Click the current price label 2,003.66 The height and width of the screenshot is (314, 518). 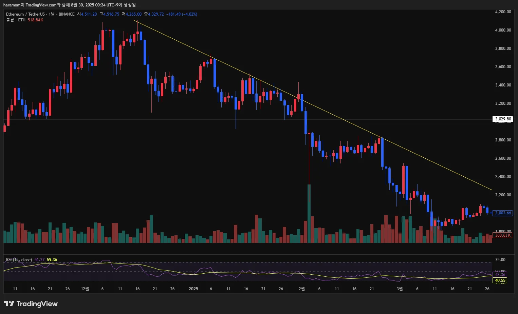click(503, 213)
